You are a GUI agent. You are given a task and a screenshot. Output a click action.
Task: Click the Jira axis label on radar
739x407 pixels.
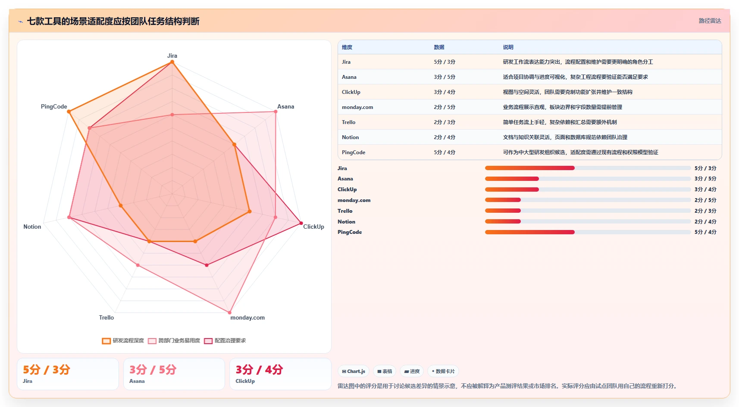click(172, 56)
